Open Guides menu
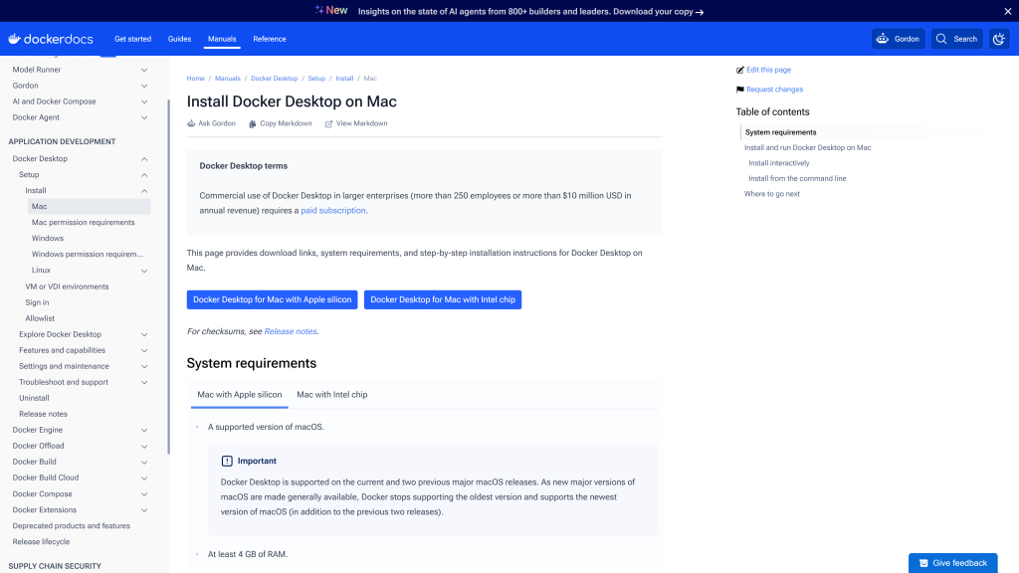Screen dimensions: 1019x573 (x=179, y=39)
